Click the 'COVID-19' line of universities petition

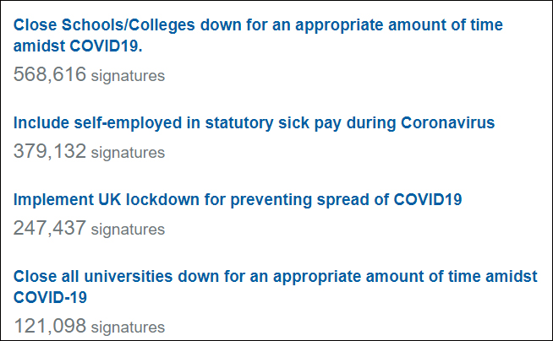50,297
